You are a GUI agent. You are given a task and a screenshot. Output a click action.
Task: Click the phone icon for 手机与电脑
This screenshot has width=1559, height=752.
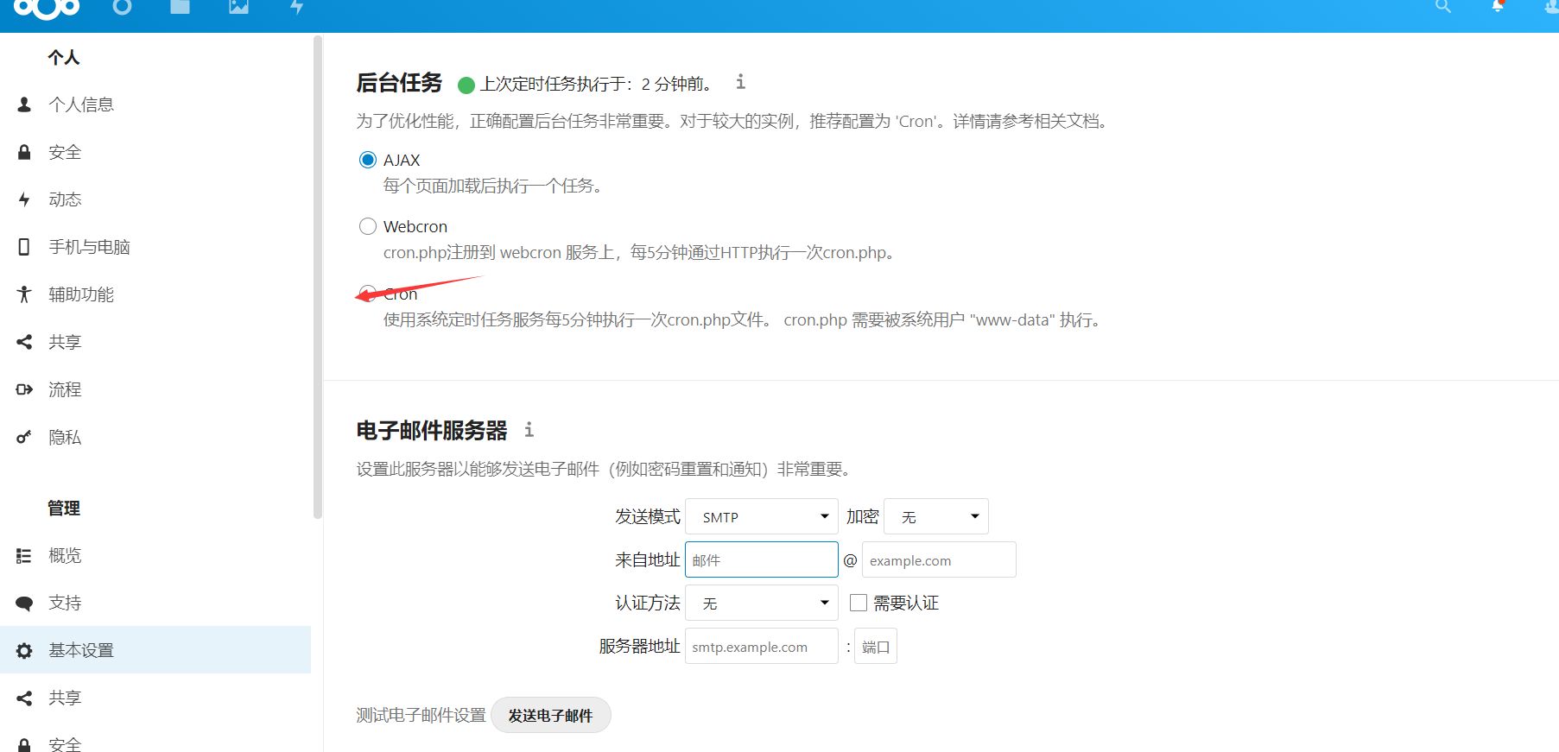[24, 247]
